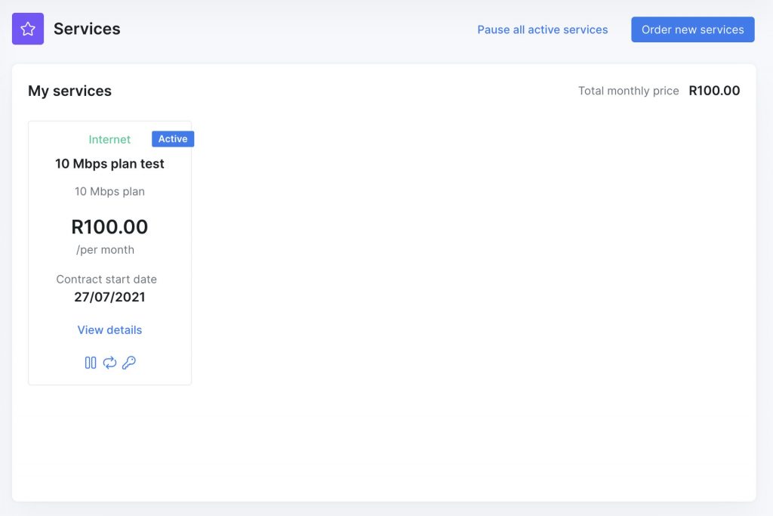The width and height of the screenshot is (773, 516).
Task: Open View details for the internet plan
Action: click(x=109, y=330)
